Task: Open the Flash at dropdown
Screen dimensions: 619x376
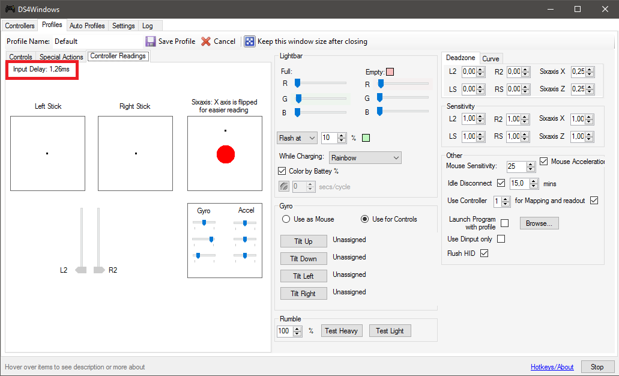Action: pyautogui.click(x=297, y=138)
